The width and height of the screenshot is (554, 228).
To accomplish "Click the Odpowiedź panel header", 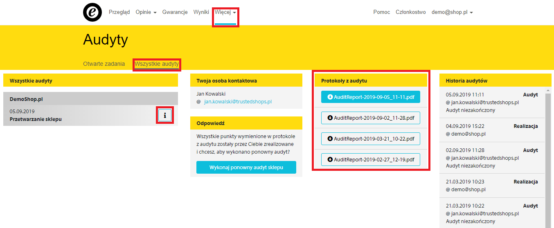I will pyautogui.click(x=246, y=123).
